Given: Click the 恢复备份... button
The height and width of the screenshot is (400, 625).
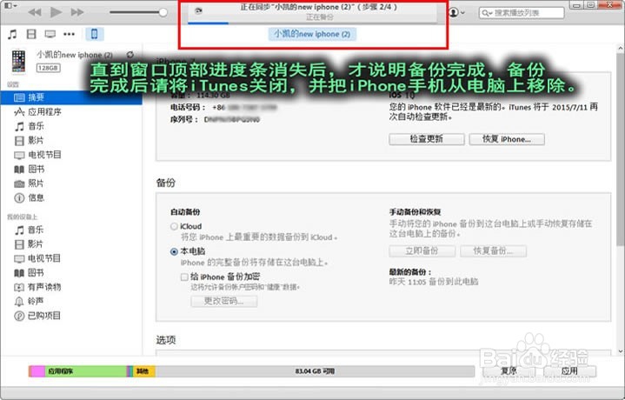Looking at the screenshot, I should tap(493, 250).
